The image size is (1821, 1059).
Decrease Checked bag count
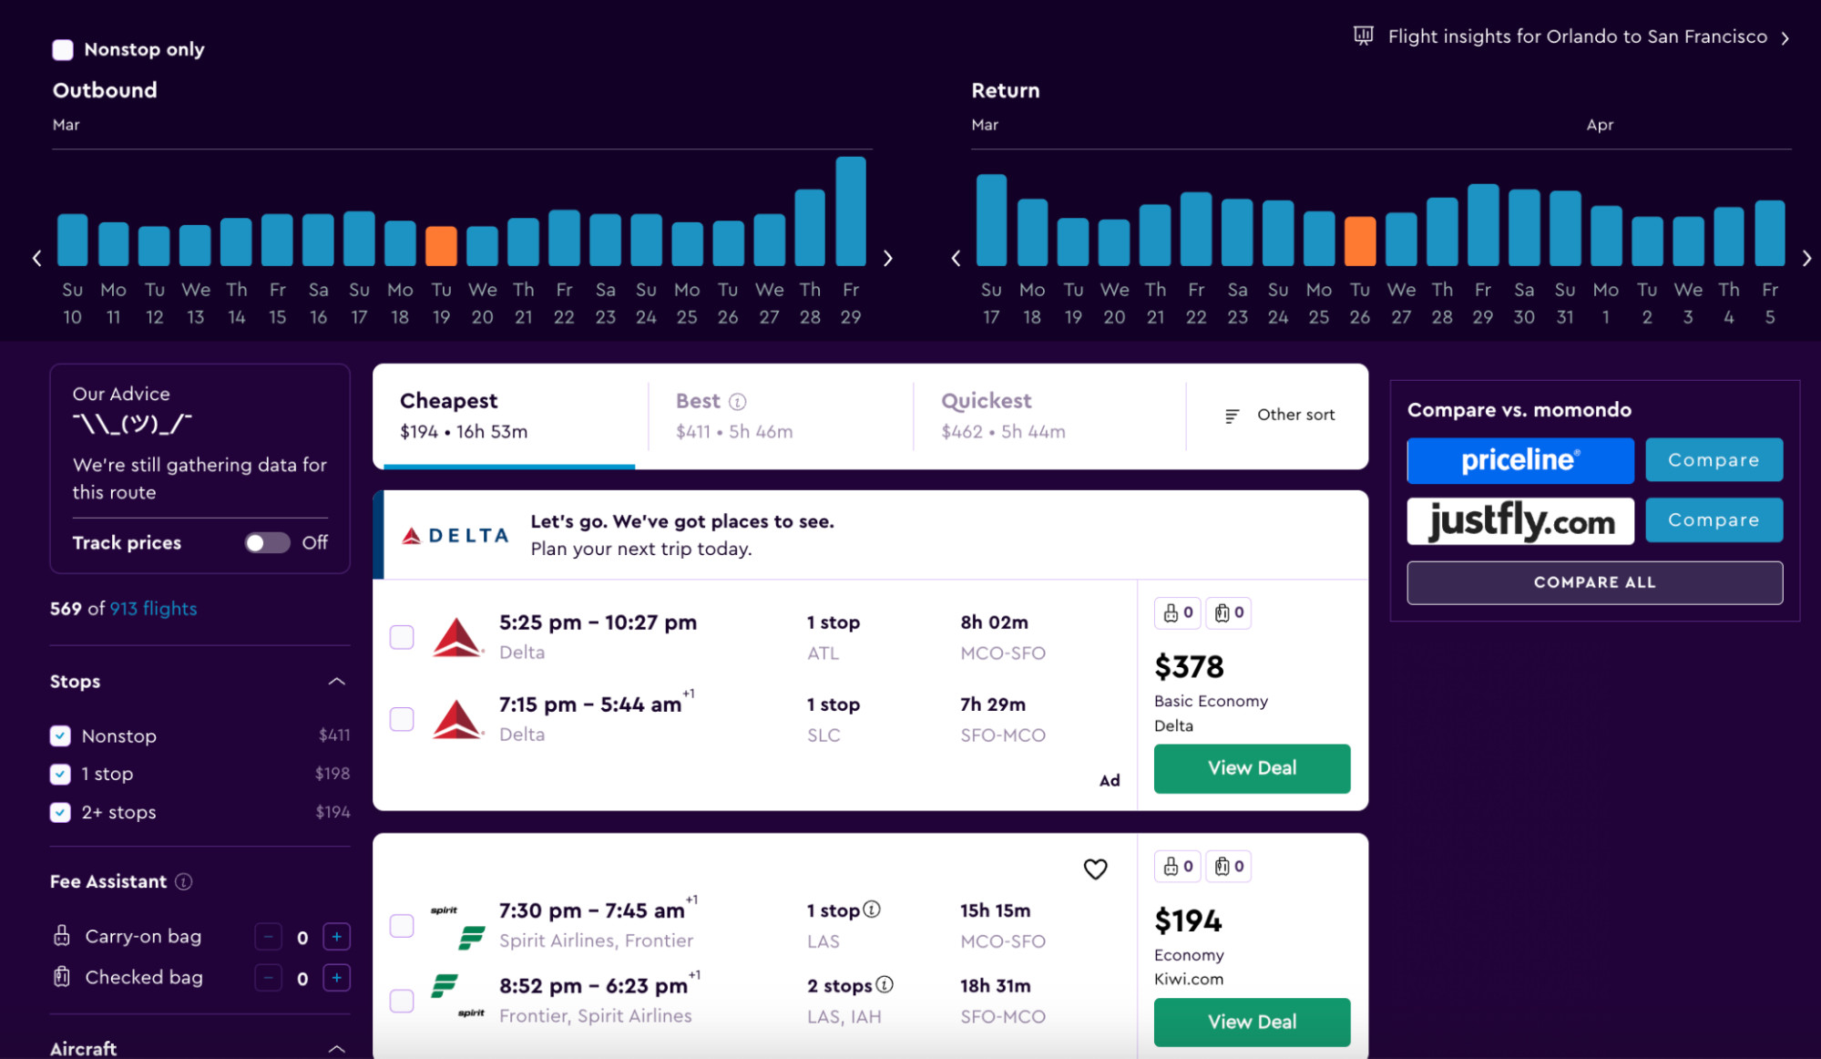[x=268, y=977]
